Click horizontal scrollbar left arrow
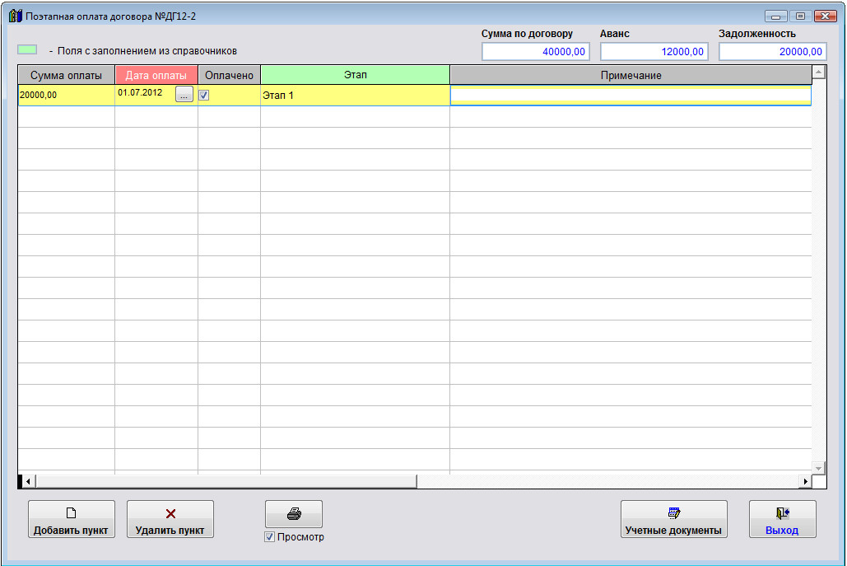The height and width of the screenshot is (566, 847). 28,481
